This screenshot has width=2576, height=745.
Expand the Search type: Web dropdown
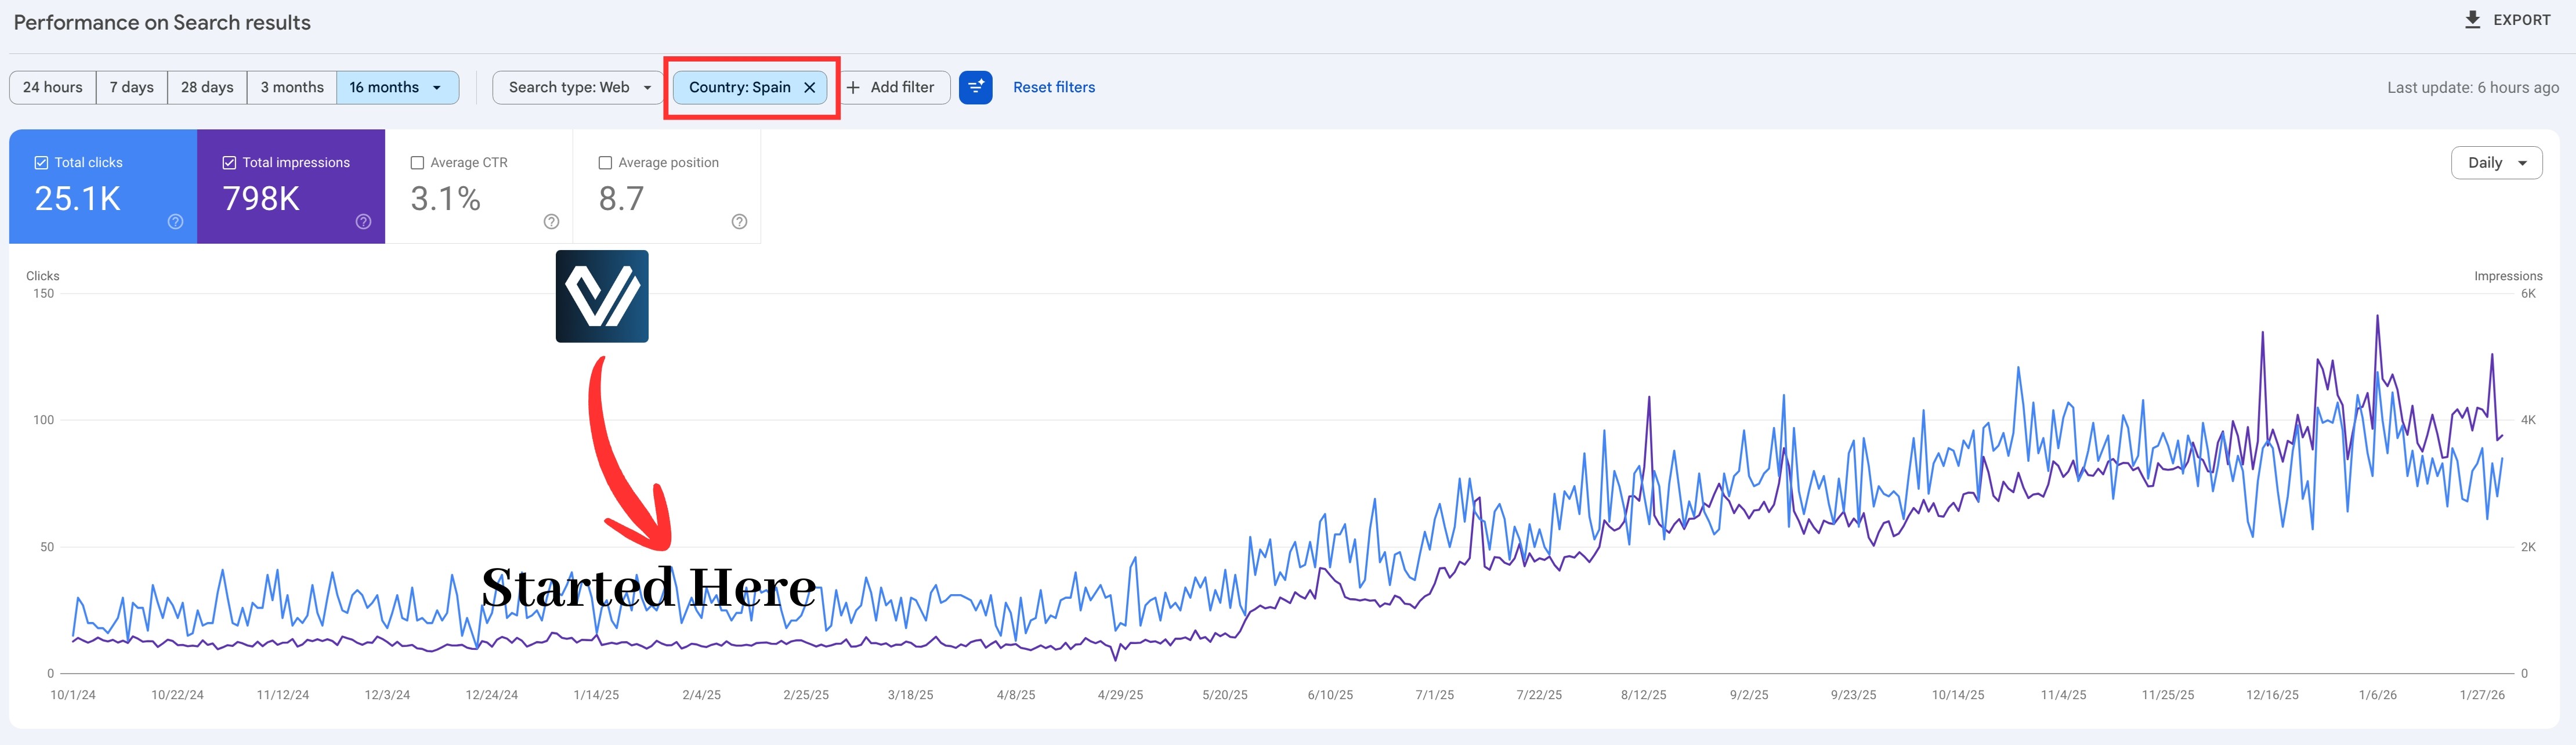pos(578,87)
